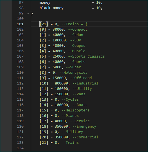Place cursor on the Compact comment
The height and width of the screenshot is (152, 148).
pos(78,29)
